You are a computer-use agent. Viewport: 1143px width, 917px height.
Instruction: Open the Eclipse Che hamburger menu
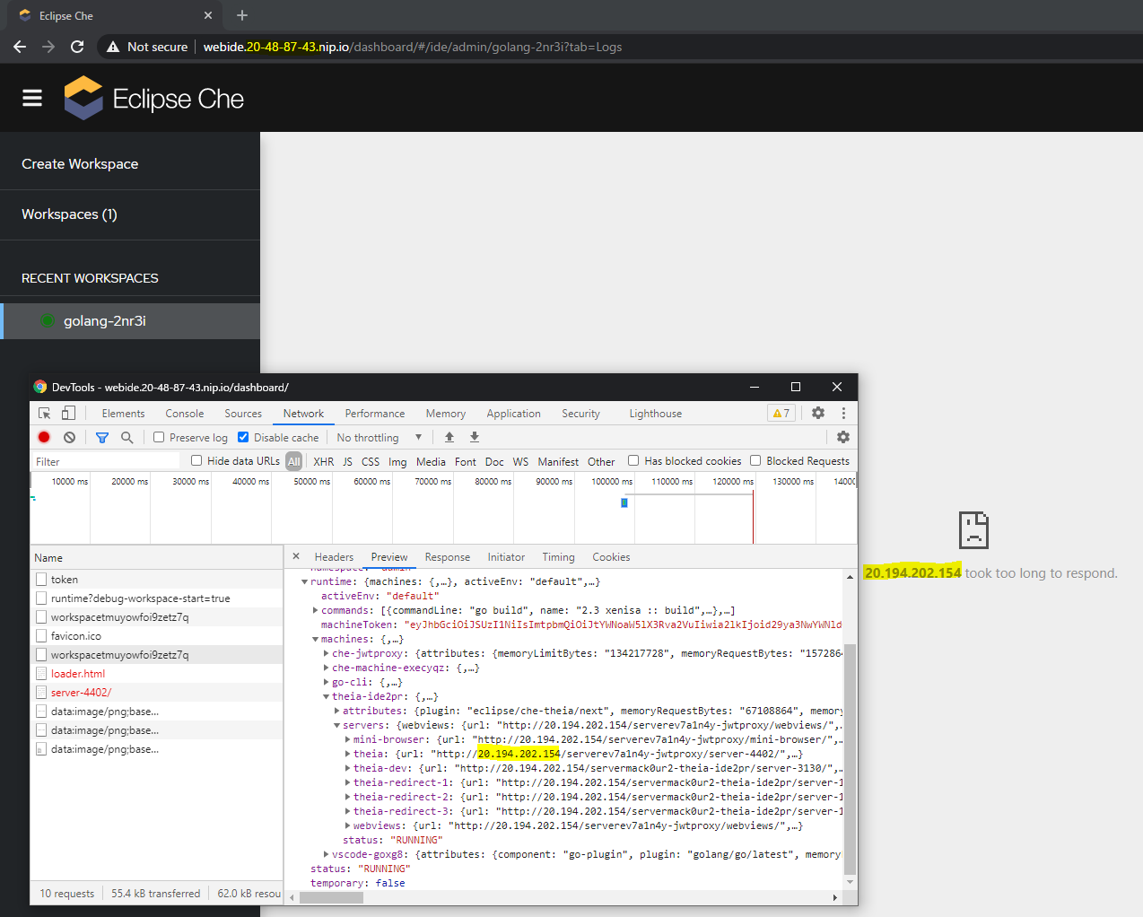click(32, 98)
